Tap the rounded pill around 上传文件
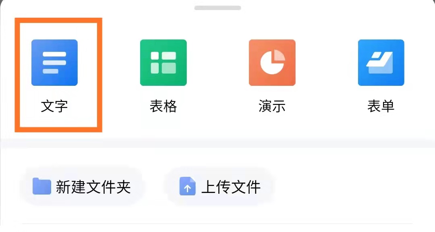Screen dimensions: 435x232 click(220, 186)
